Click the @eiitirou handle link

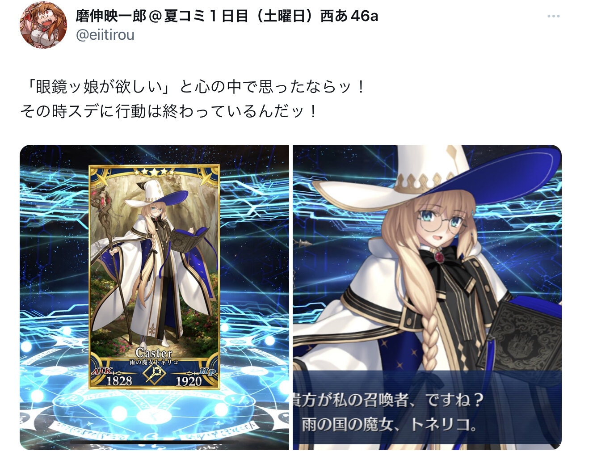(105, 35)
